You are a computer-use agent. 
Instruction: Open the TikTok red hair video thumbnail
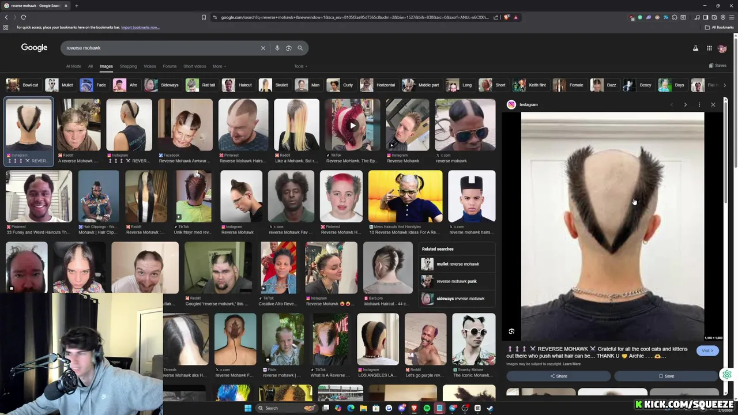pyautogui.click(x=352, y=125)
